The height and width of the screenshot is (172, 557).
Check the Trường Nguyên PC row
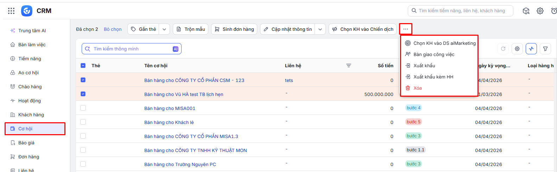pyautogui.click(x=83, y=164)
